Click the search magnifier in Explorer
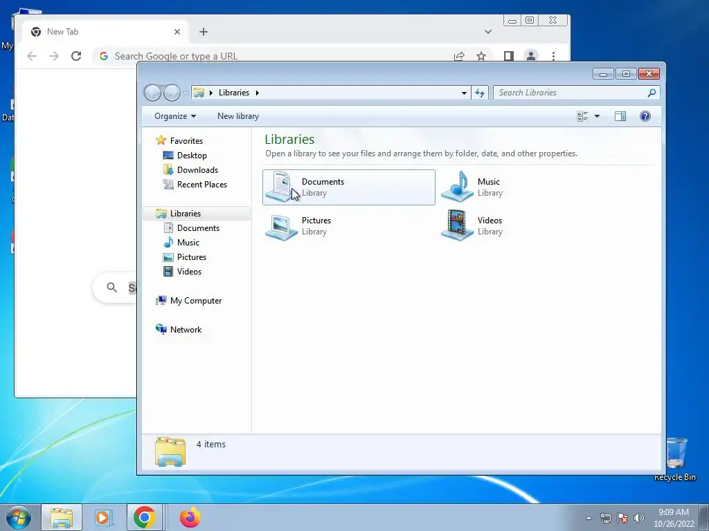 pos(652,93)
